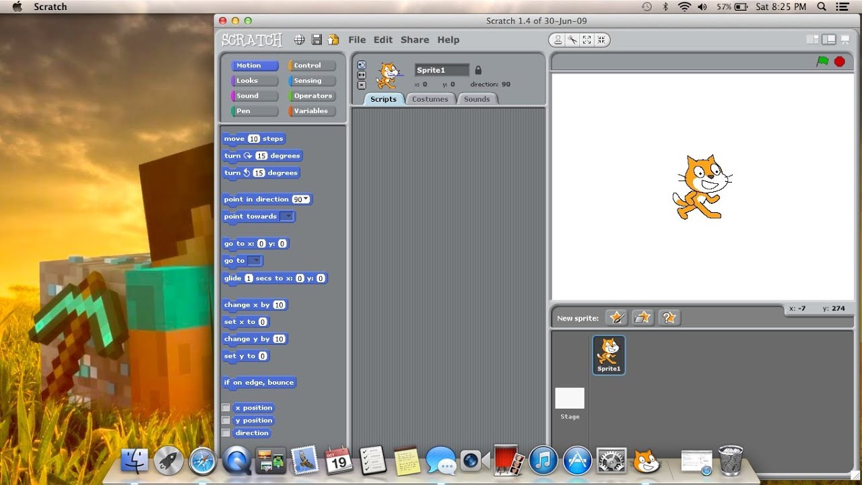Open the Edit menu
This screenshot has width=862, height=485.
(383, 40)
